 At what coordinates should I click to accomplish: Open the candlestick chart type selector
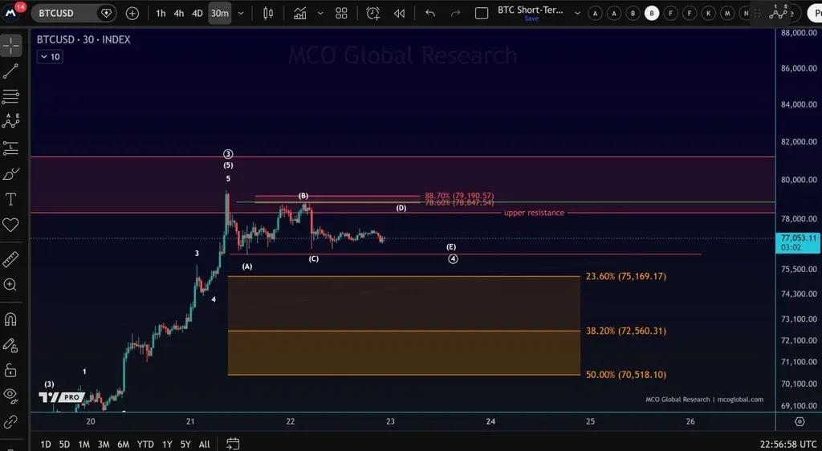tap(268, 13)
